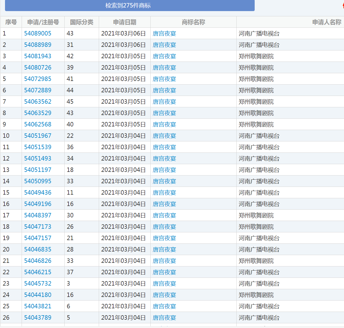Click the 国际分类 column header
The image size is (344, 328).
82,22
